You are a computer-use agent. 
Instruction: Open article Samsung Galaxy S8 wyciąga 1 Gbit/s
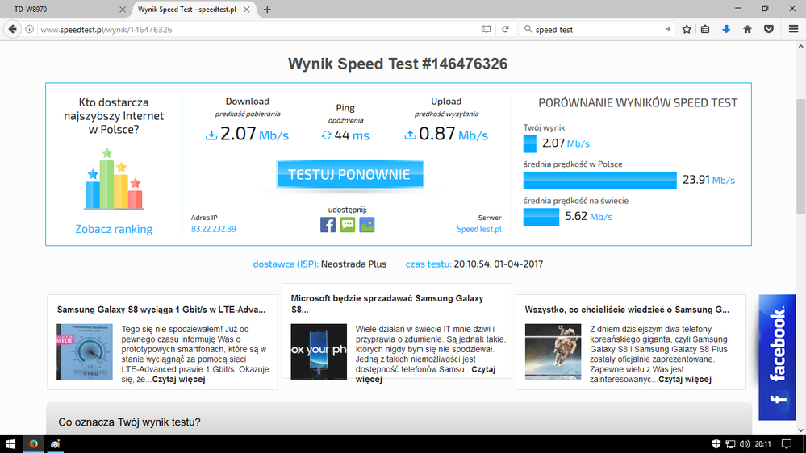click(x=161, y=310)
